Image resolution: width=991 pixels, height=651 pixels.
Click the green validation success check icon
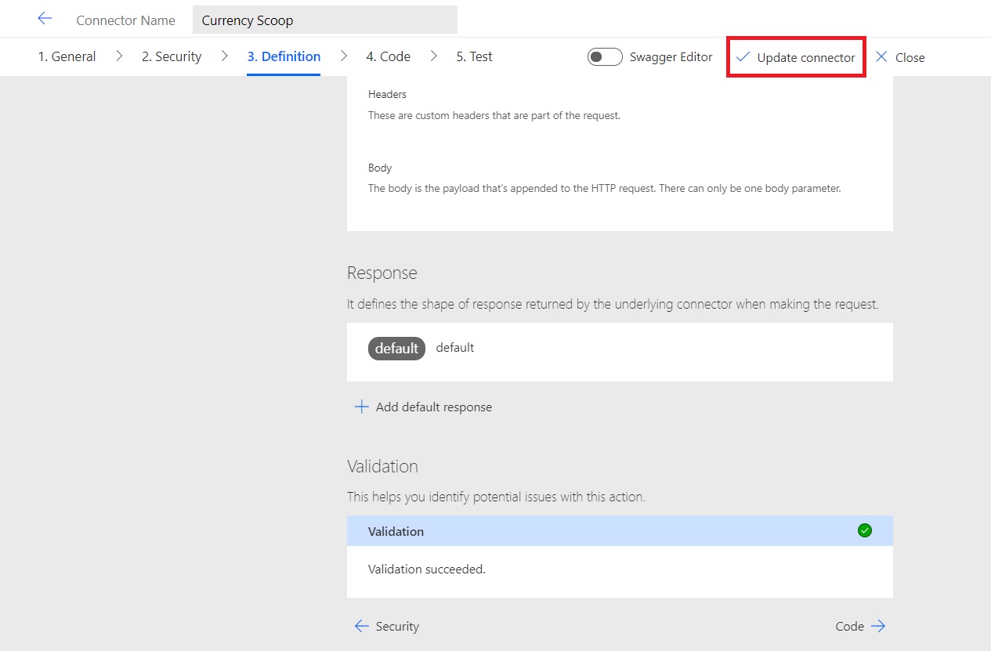(864, 530)
